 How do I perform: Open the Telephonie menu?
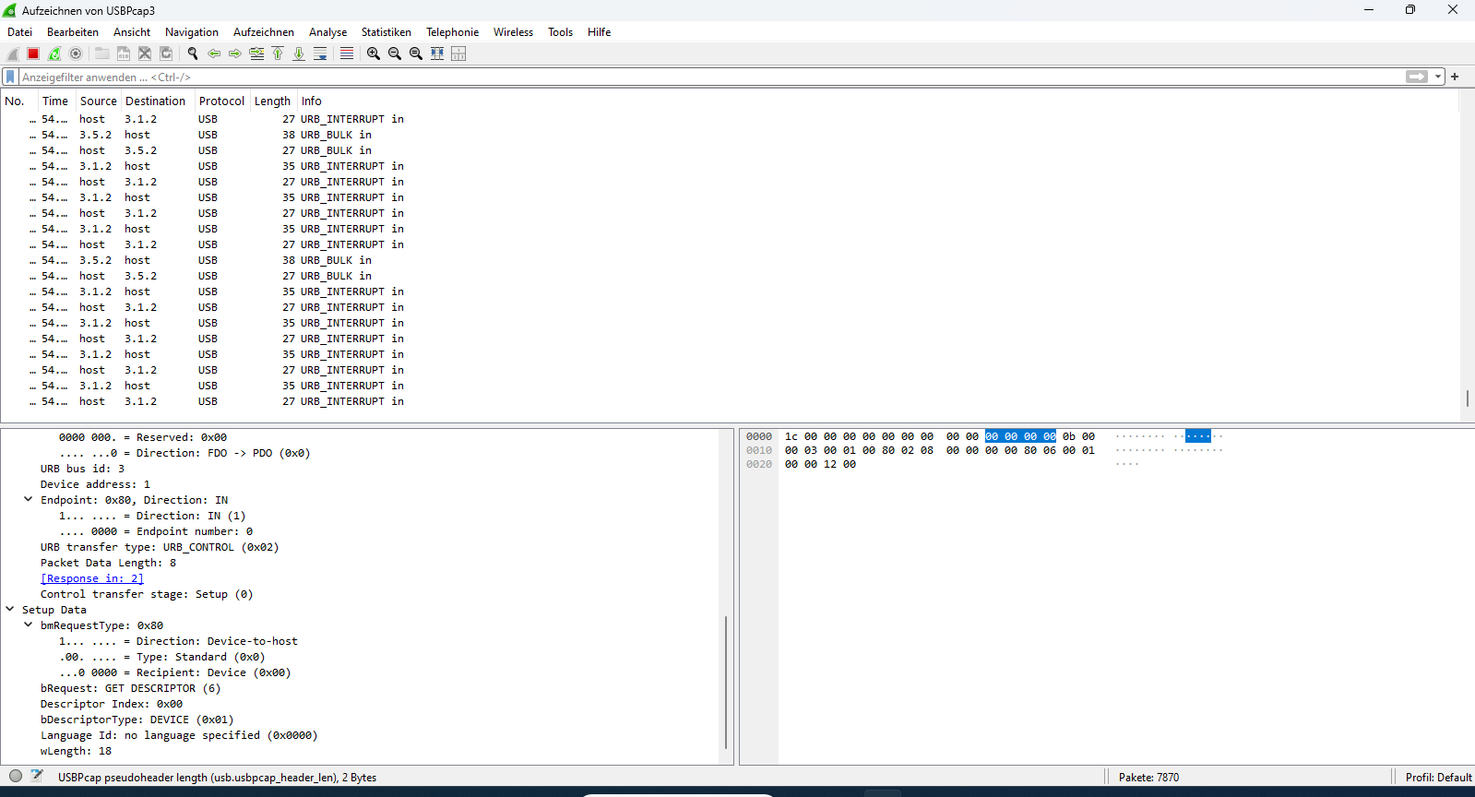click(453, 32)
